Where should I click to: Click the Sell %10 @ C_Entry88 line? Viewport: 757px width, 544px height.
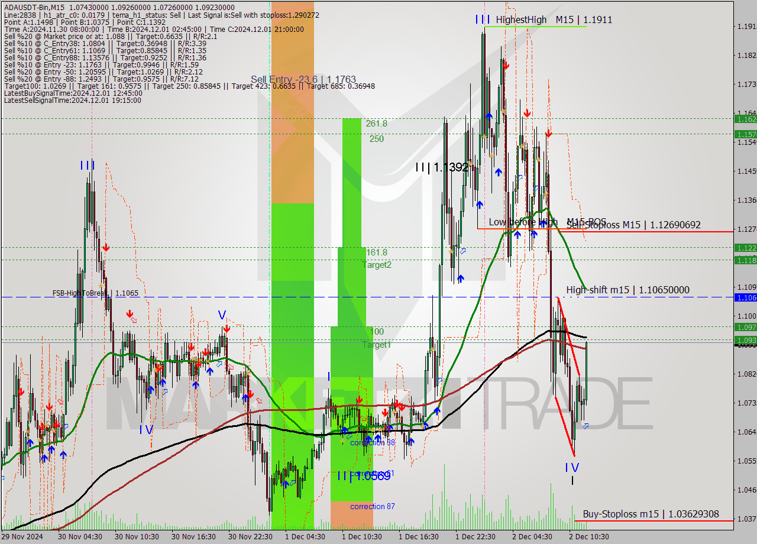tap(105, 57)
